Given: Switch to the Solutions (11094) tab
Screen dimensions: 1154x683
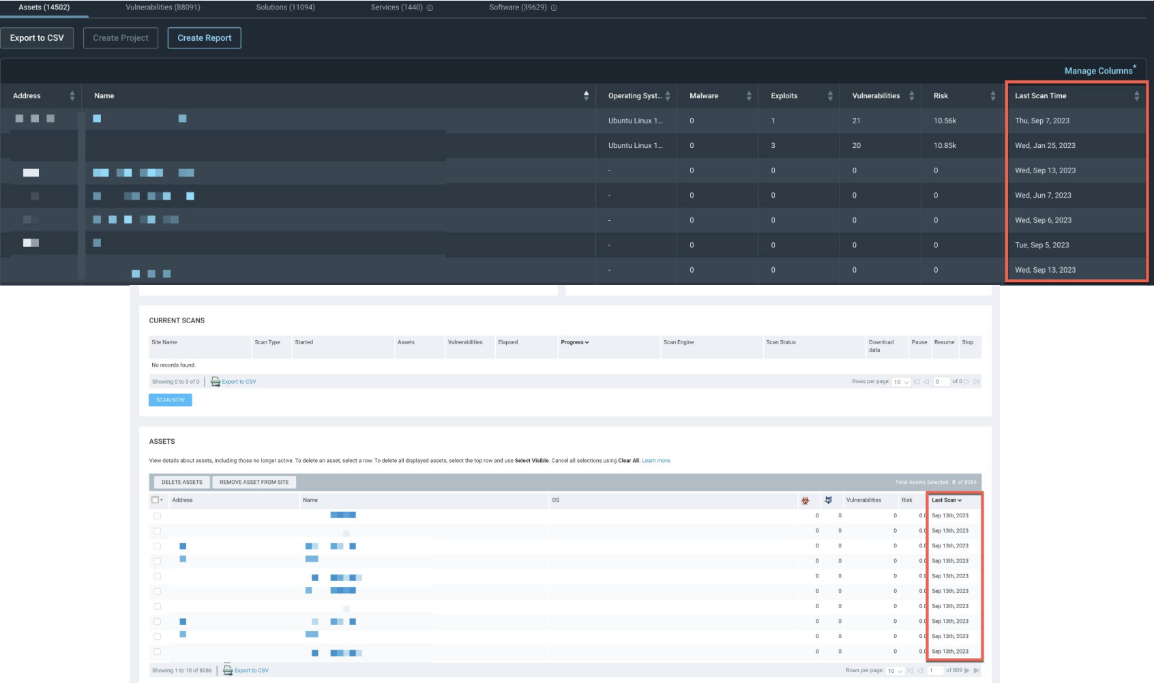Looking at the screenshot, I should click(x=285, y=7).
